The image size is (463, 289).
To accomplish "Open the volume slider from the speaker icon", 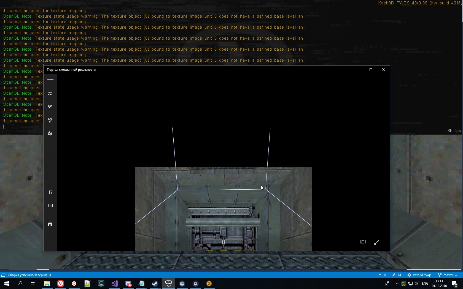I will pos(417,283).
